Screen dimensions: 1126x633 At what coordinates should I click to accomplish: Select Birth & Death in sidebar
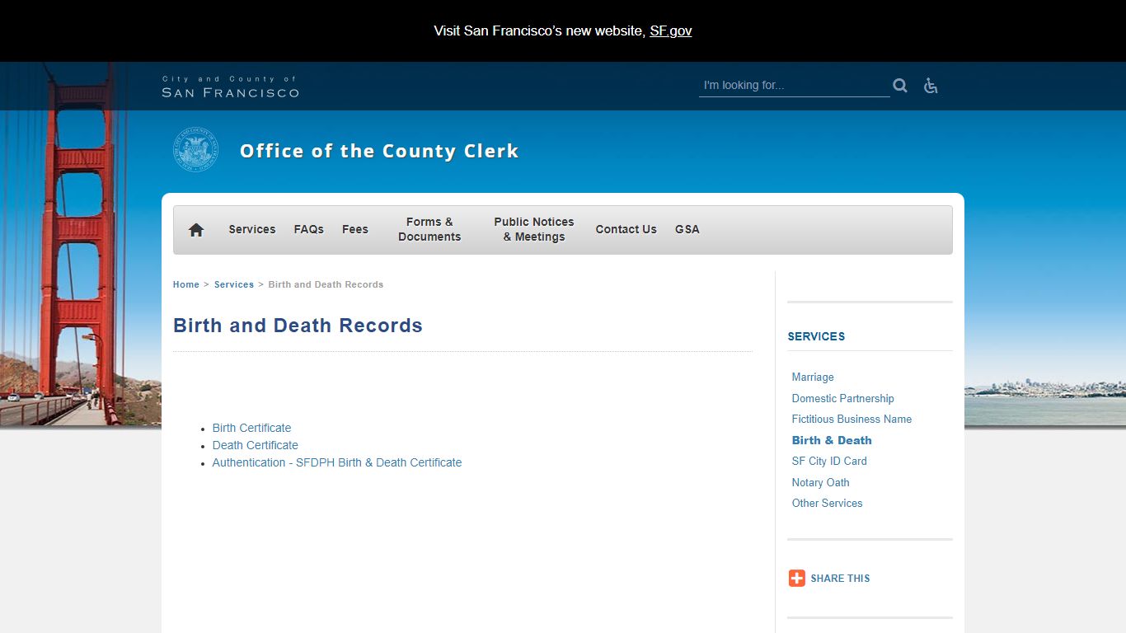[832, 440]
